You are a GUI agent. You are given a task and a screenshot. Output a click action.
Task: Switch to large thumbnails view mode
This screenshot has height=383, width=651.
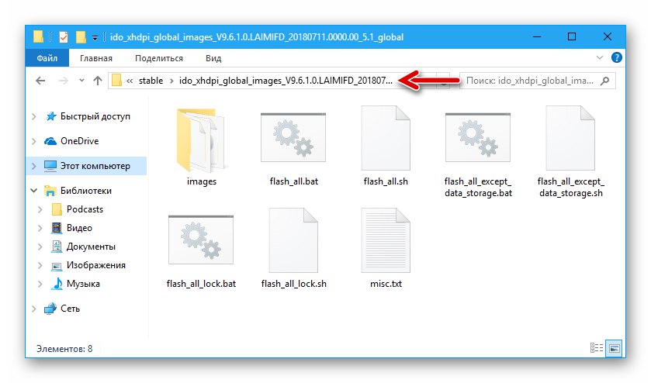[615, 348]
